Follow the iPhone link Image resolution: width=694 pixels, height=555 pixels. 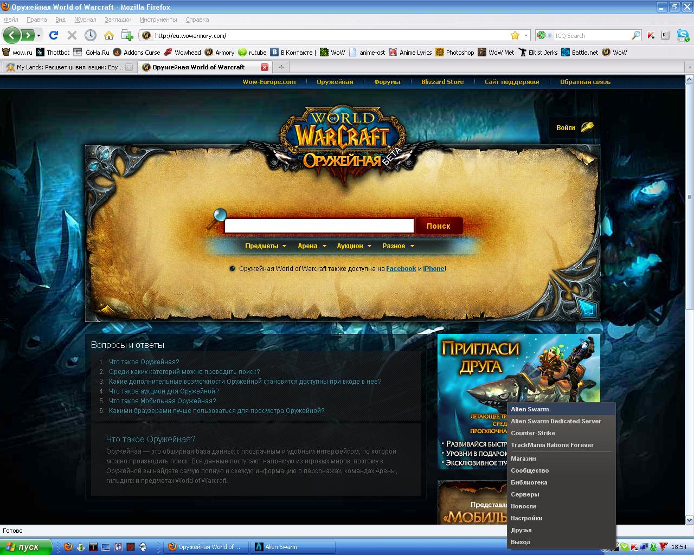434,269
